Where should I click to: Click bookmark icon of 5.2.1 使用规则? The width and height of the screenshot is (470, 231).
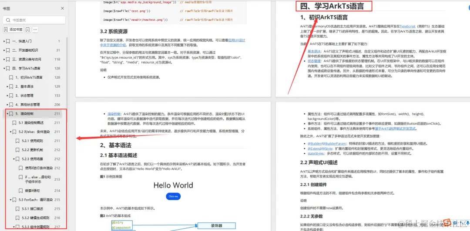(x=17, y=141)
